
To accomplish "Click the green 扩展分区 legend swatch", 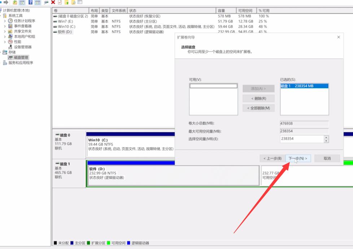I will click(x=88, y=243).
